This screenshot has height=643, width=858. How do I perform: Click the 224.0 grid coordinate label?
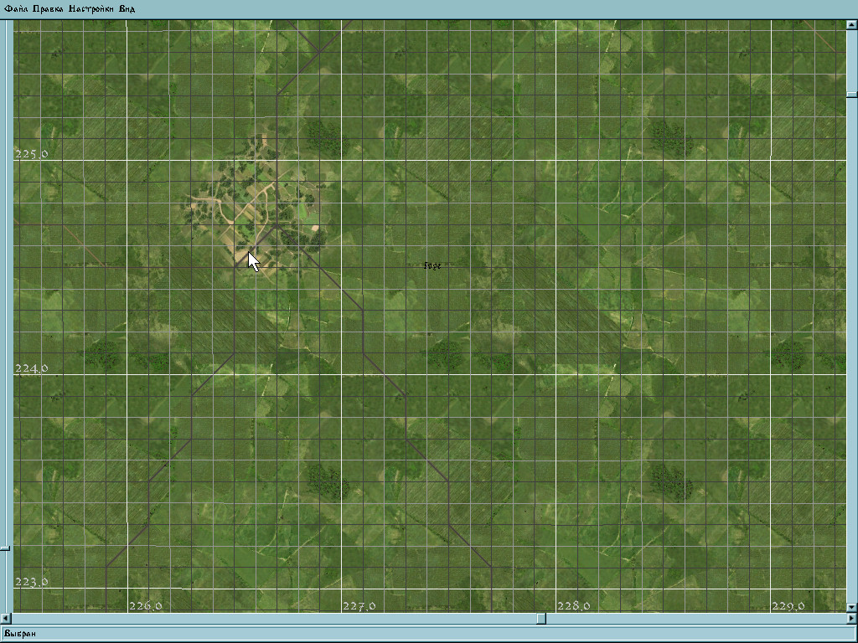31,368
